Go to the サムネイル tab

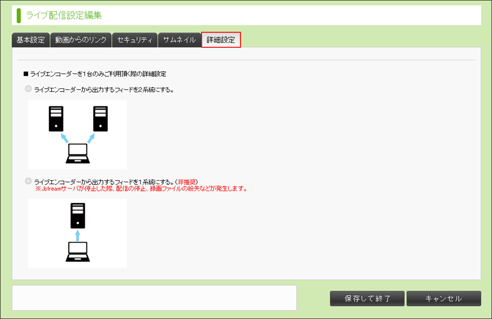179,40
